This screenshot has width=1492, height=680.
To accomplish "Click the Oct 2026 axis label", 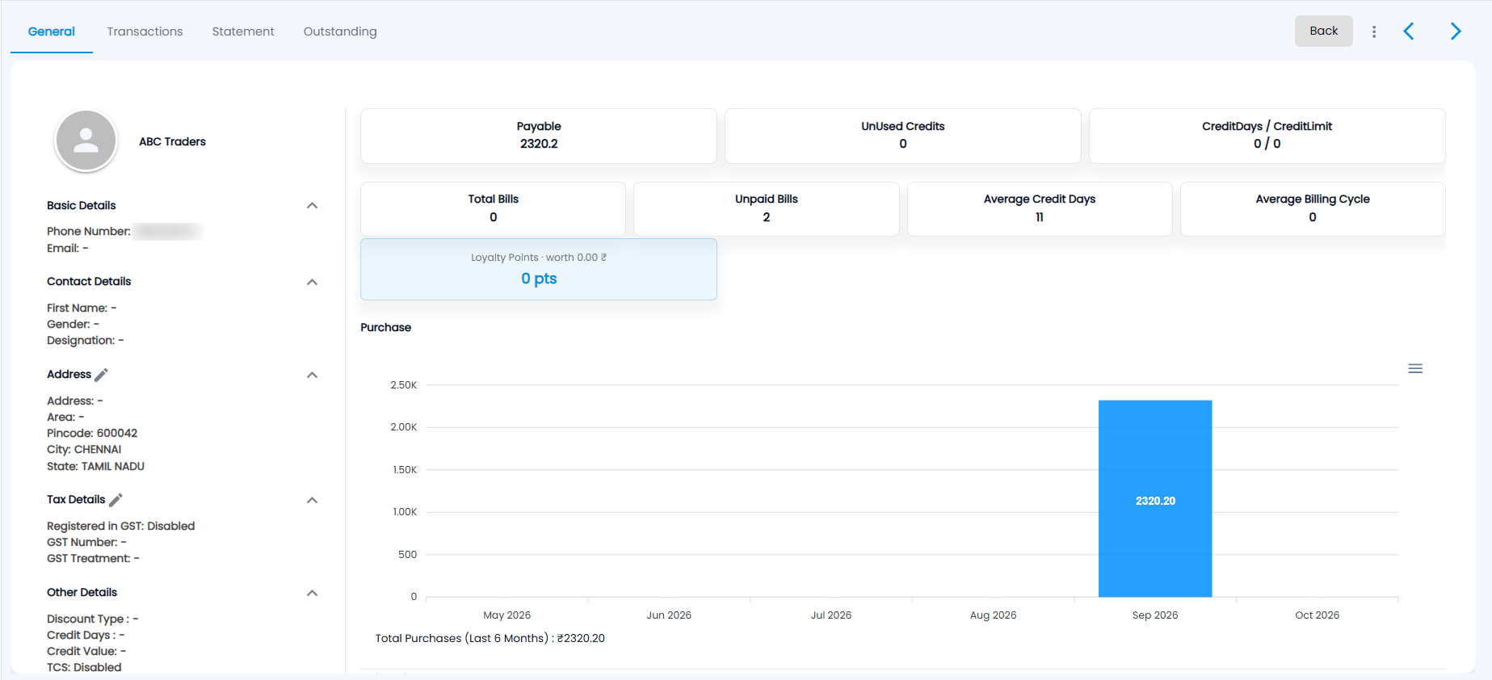I will tap(1317, 615).
